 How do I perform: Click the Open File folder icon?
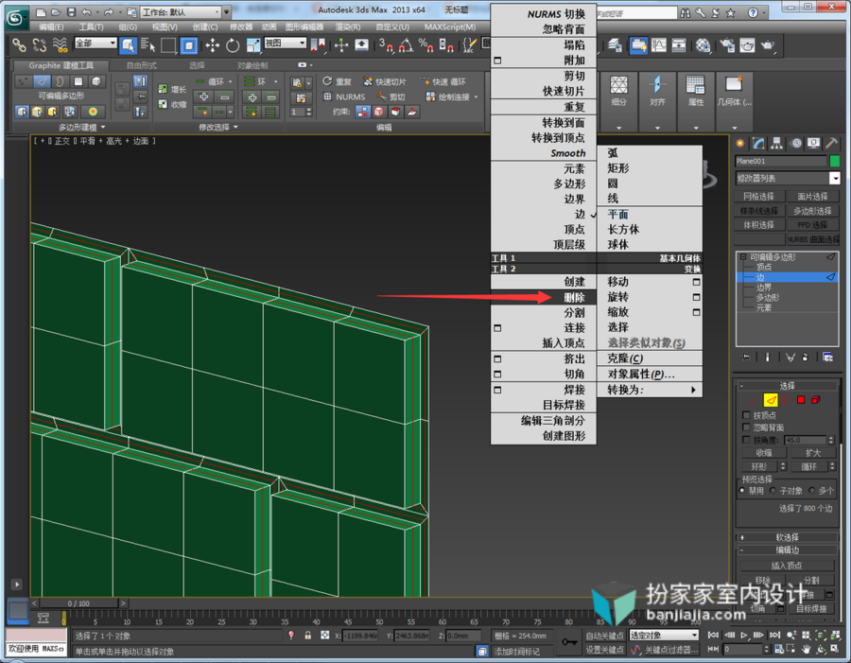pos(56,12)
